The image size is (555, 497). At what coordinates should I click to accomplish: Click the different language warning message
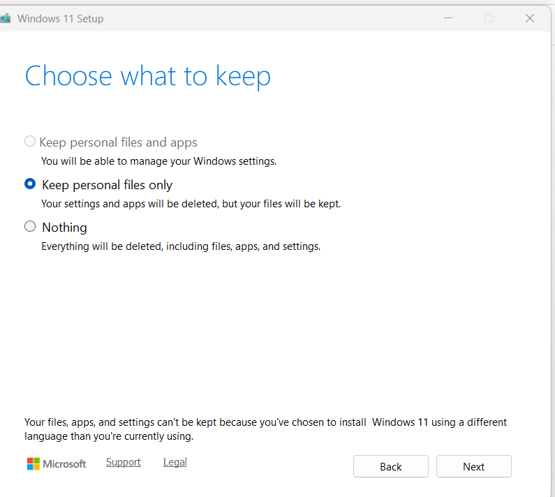(x=265, y=429)
